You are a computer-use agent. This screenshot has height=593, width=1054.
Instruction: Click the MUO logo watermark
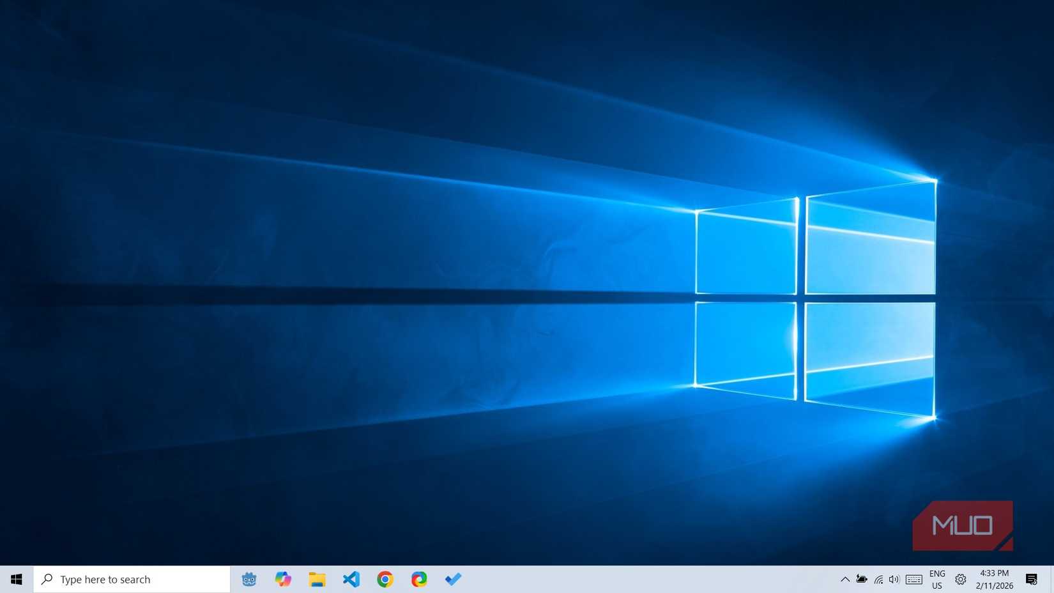click(962, 525)
